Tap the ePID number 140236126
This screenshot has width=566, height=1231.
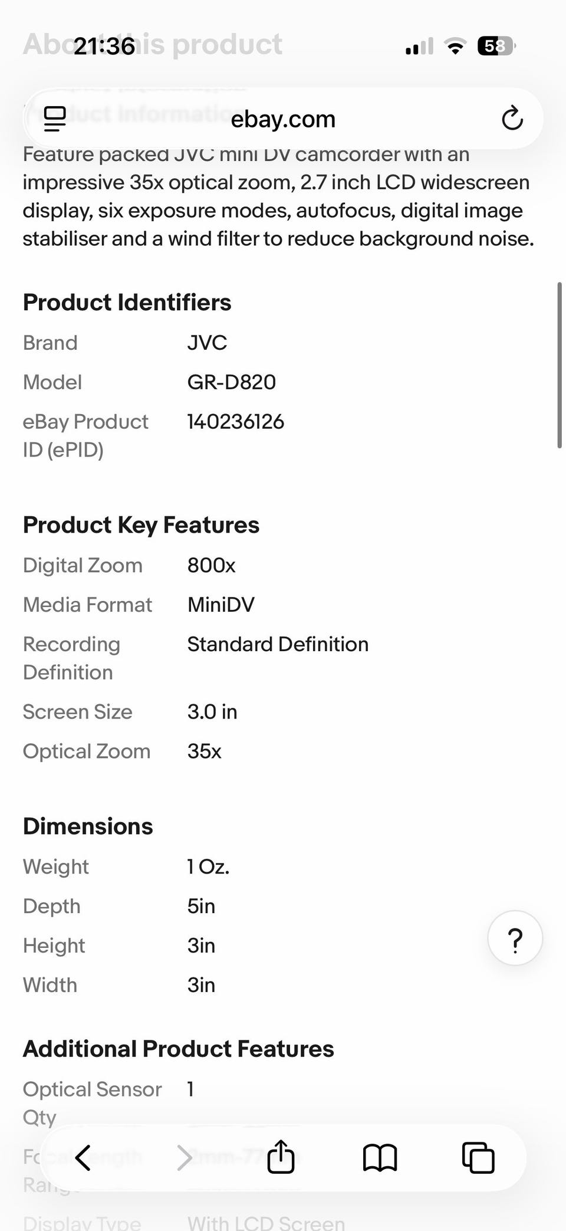[235, 422]
